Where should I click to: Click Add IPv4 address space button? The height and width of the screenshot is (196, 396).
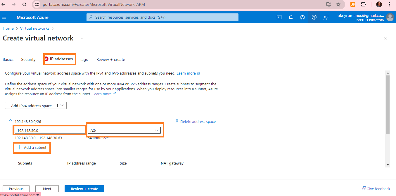(31, 106)
